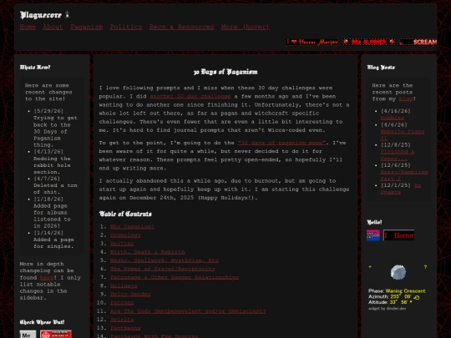451x338 pixels.
Task: Click the '[1/14/26] Added a page for singles' entry
Action: (x=53, y=240)
